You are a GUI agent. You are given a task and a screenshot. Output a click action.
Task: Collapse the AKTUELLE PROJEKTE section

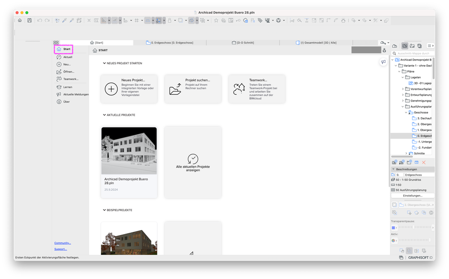point(105,115)
